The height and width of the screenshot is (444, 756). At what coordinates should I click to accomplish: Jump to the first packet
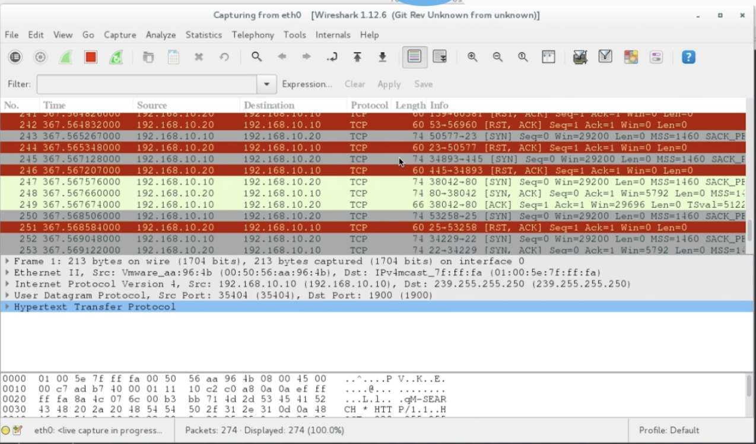(x=357, y=57)
